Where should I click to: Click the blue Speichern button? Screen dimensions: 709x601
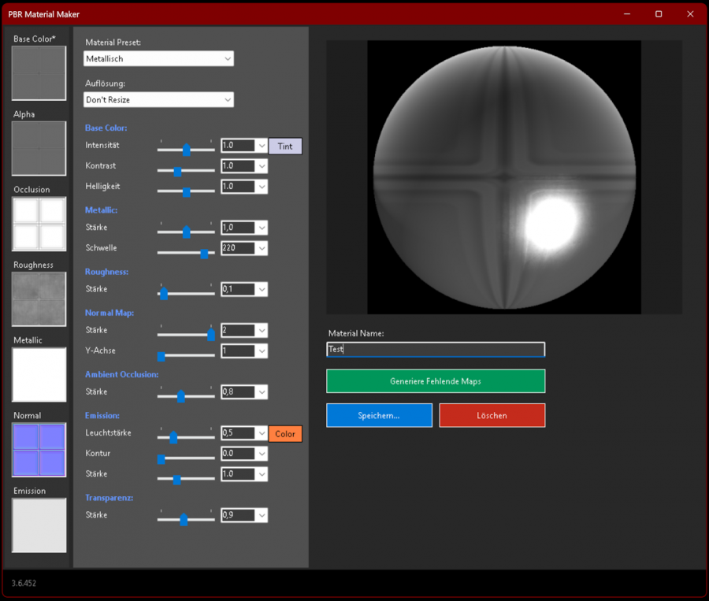[379, 415]
